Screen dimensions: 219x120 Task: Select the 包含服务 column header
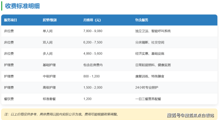(141, 20)
